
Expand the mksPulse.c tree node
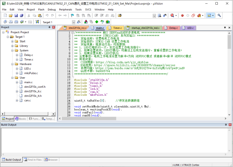tap(17, 73)
